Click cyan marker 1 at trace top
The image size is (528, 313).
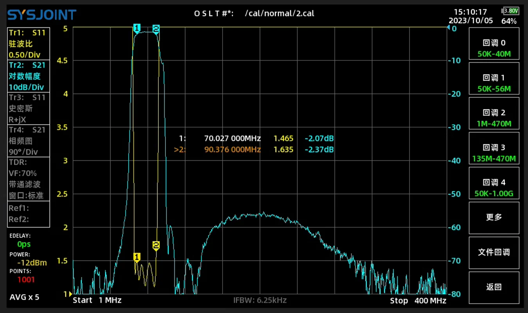point(136,28)
